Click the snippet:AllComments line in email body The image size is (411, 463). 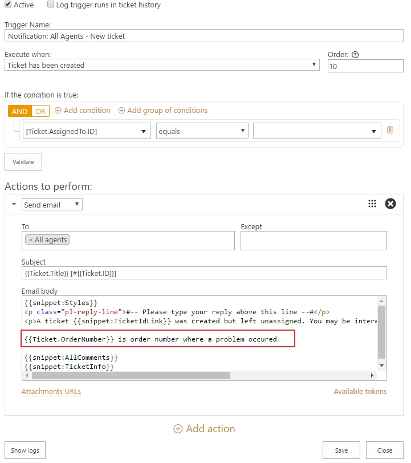coord(71,358)
